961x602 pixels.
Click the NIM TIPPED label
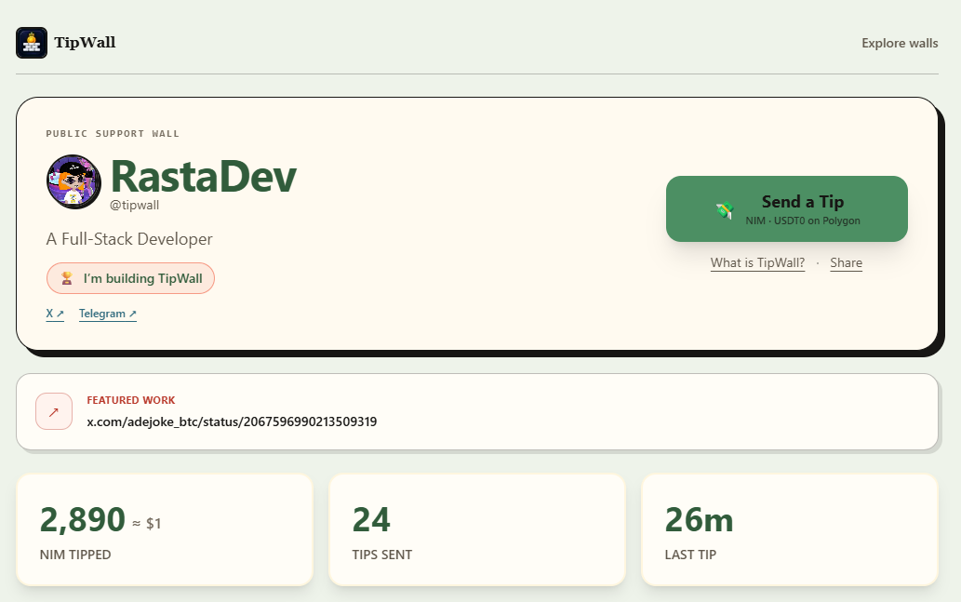(x=75, y=555)
